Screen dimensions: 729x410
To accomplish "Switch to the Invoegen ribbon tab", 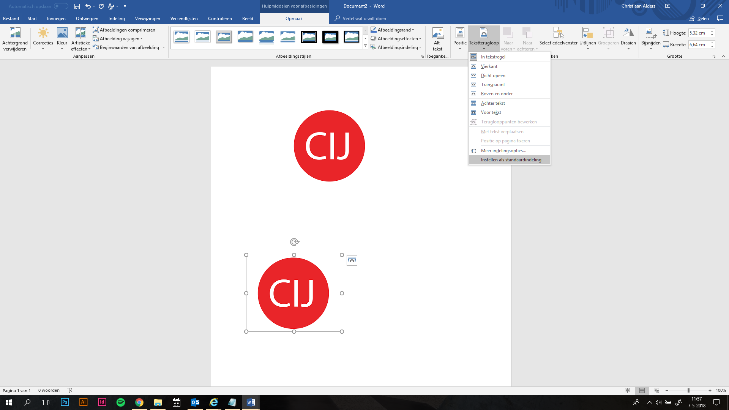I will pos(56,19).
